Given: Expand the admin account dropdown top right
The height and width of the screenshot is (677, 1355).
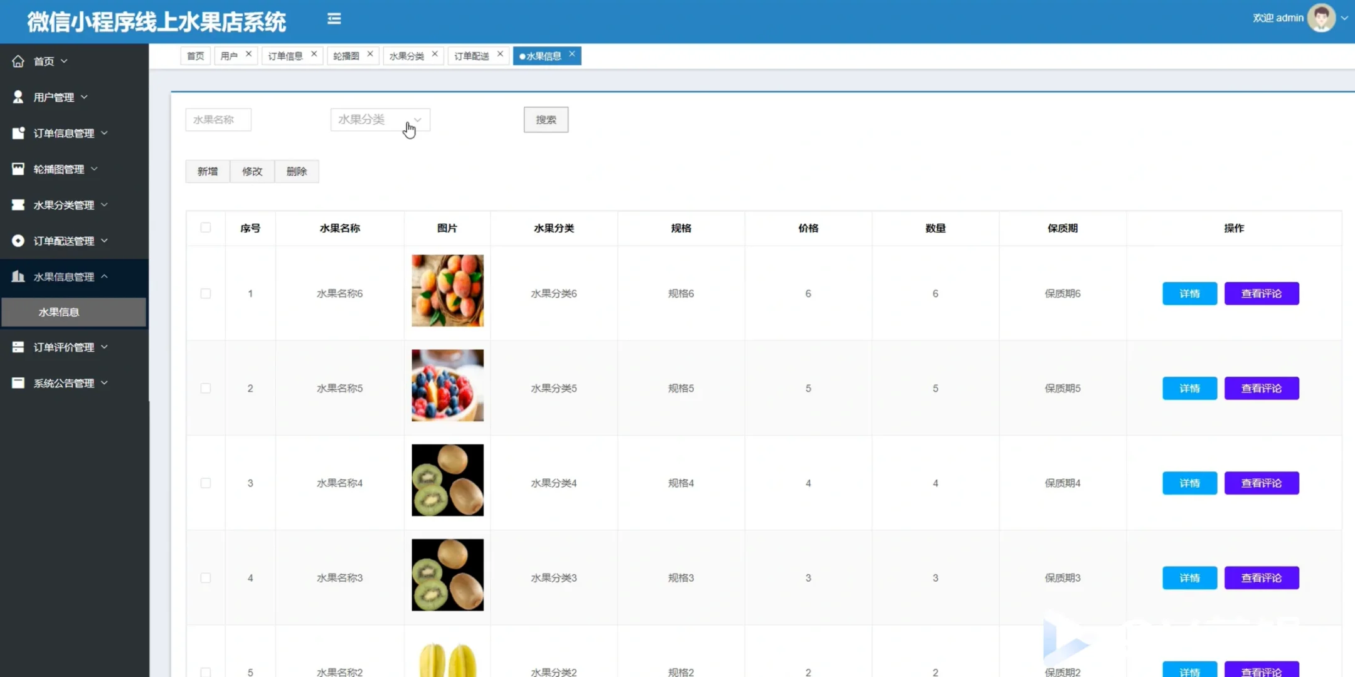Looking at the screenshot, I should [1344, 18].
